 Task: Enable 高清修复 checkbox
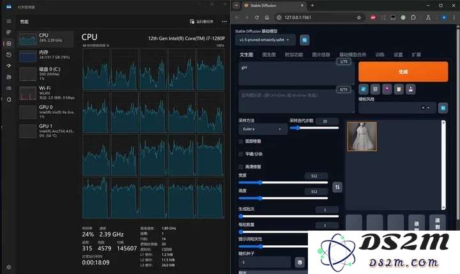click(241, 167)
